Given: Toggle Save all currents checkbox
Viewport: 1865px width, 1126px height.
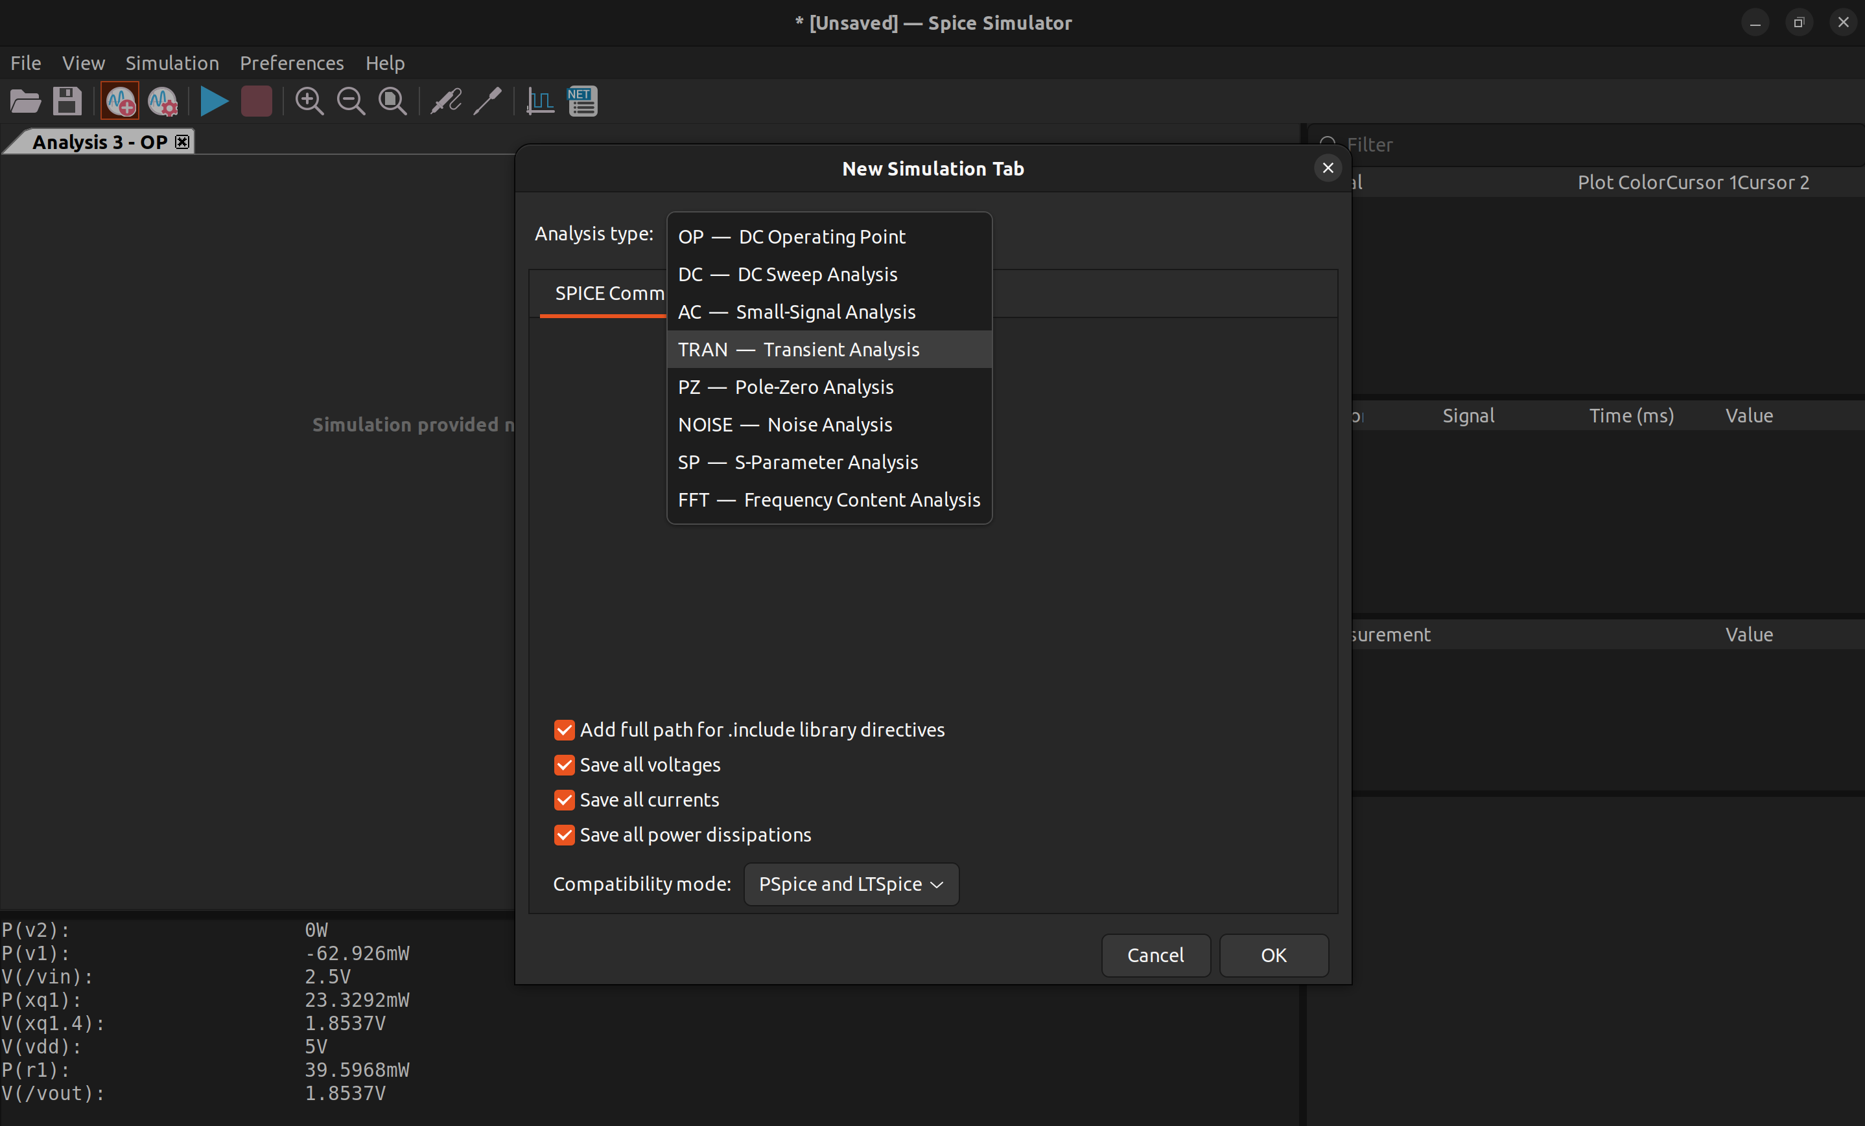Looking at the screenshot, I should (x=564, y=799).
